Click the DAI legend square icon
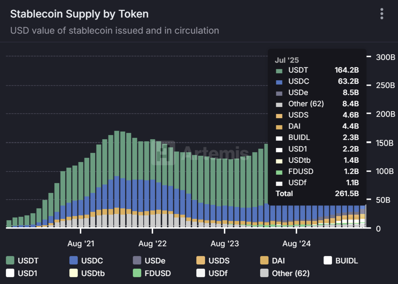 pos(264,261)
